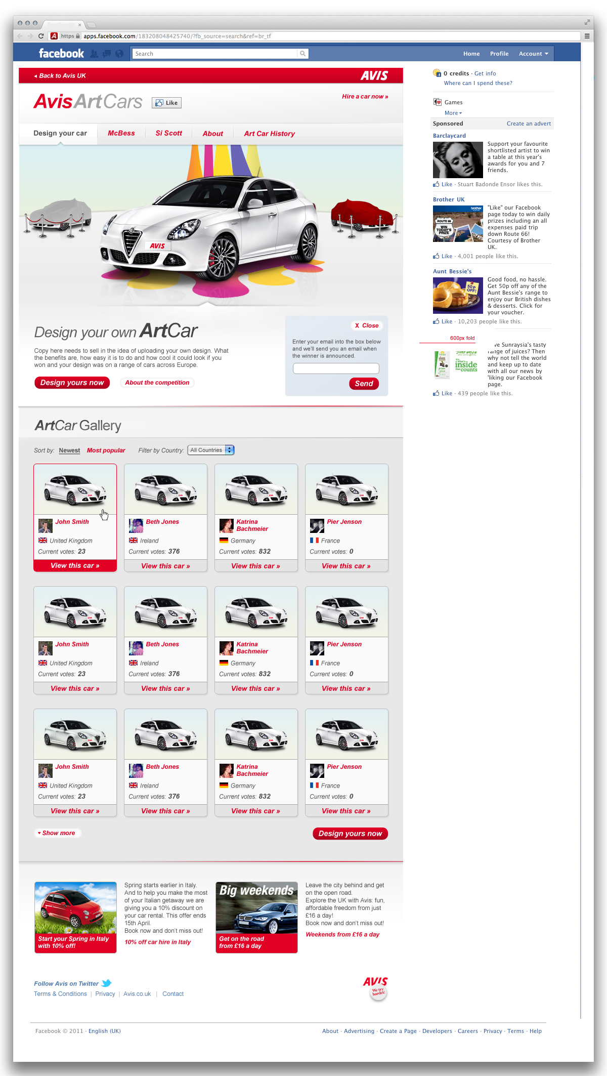
Task: Click the AVIS logo in red header
Action: 374,75
